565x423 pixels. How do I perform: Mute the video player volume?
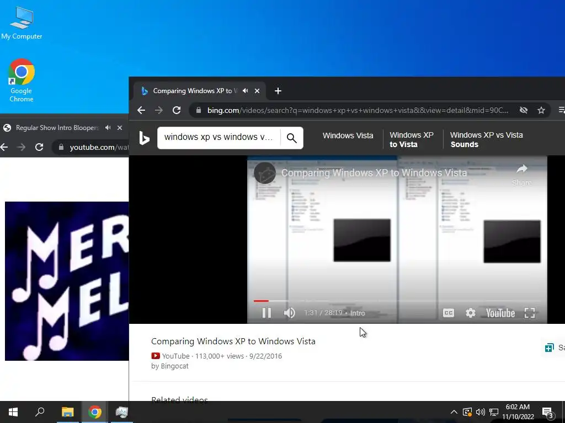tap(289, 313)
